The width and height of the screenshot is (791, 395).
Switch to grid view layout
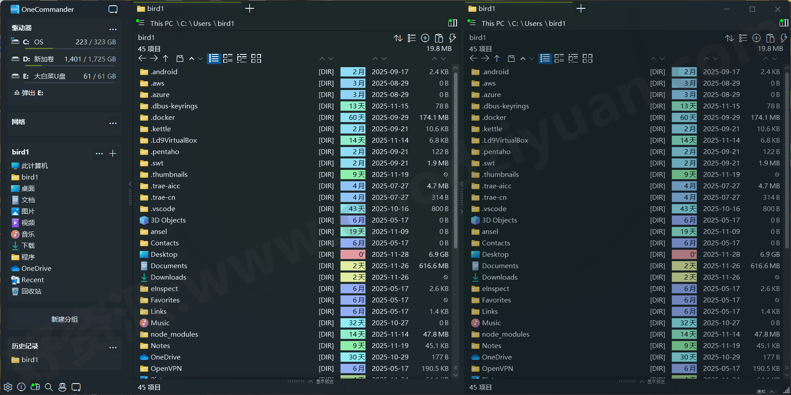coord(256,58)
